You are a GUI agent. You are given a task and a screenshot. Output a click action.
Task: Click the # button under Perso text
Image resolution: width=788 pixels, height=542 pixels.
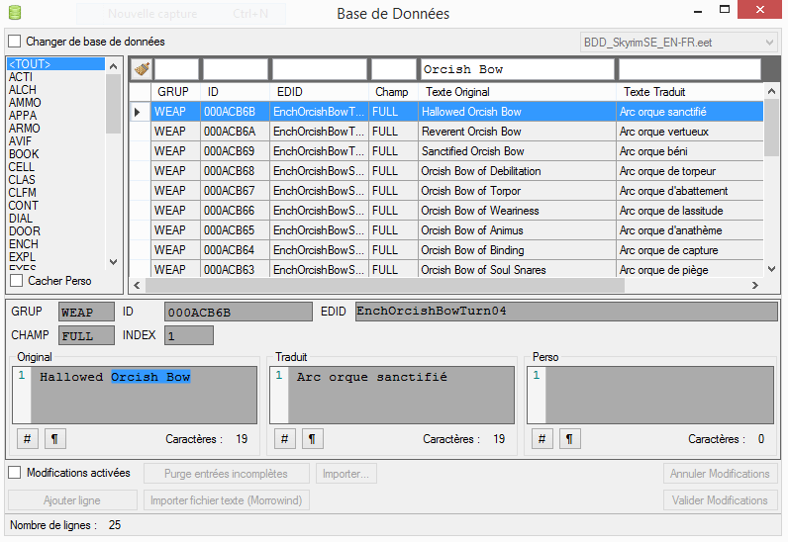point(542,438)
